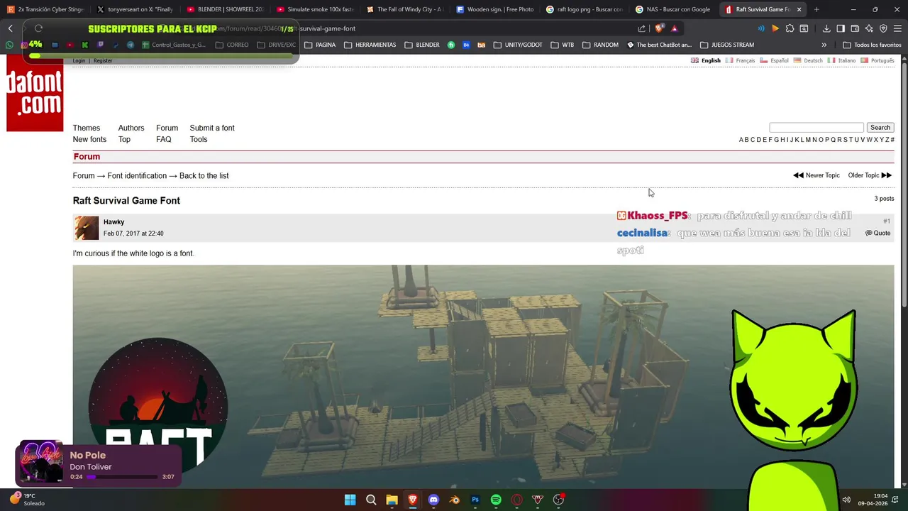Switch to the Wooden sign Free Photo tab
Screen dimensions: 908x511
tap(494, 9)
